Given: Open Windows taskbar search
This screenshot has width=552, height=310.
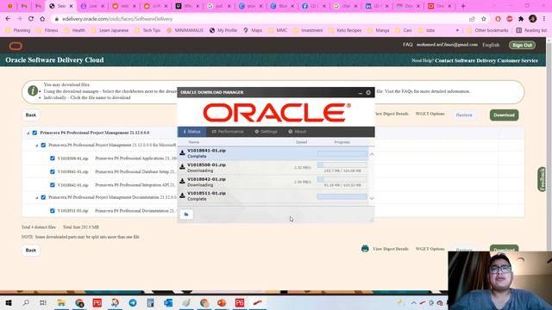Looking at the screenshot, I should (26, 302).
